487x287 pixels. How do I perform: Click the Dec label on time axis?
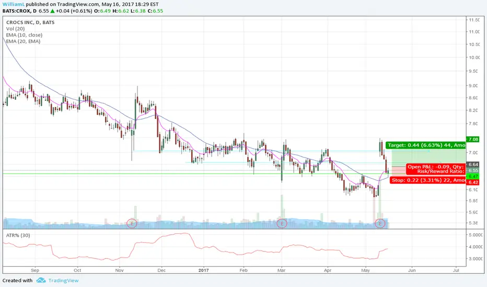(161, 270)
